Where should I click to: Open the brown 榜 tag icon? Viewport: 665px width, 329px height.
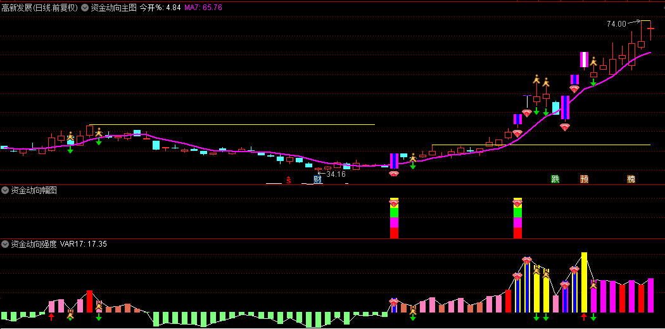[631, 179]
